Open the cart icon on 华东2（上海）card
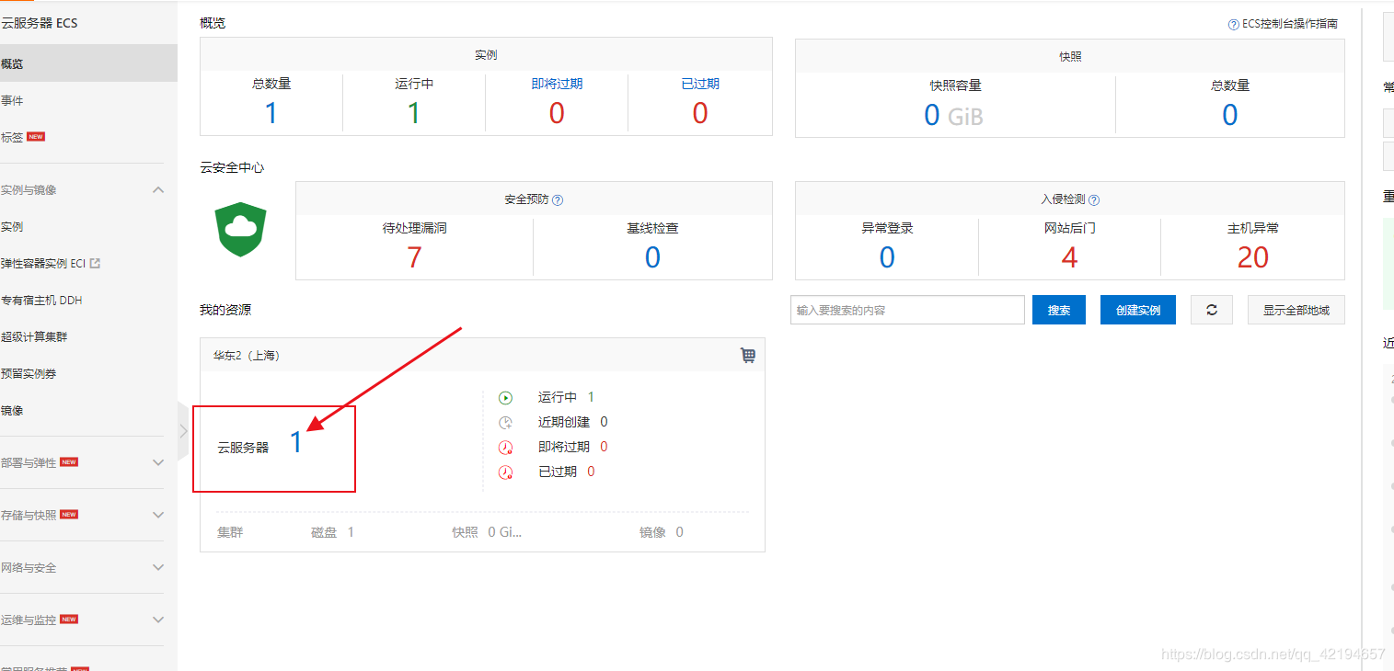 pos(748,355)
